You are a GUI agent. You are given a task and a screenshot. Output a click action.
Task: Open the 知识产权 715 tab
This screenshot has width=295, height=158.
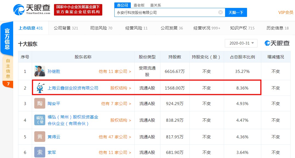[242, 28]
